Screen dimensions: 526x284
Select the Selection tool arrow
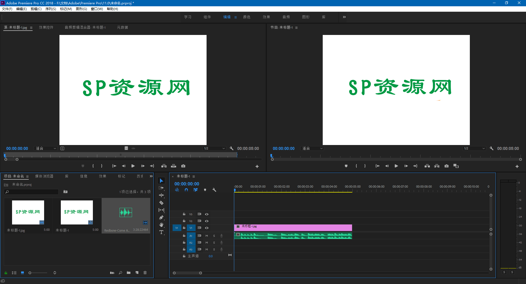(x=161, y=181)
